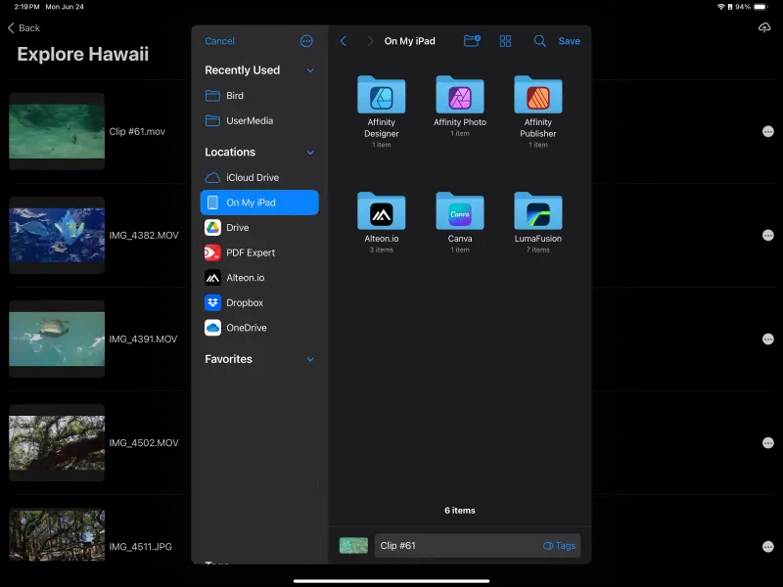Open more options for IMG_4382.MOV
This screenshot has width=783, height=587.
tap(767, 235)
